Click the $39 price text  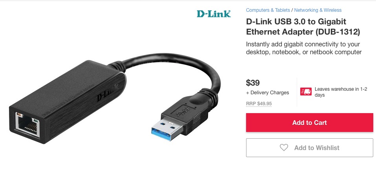253,83
